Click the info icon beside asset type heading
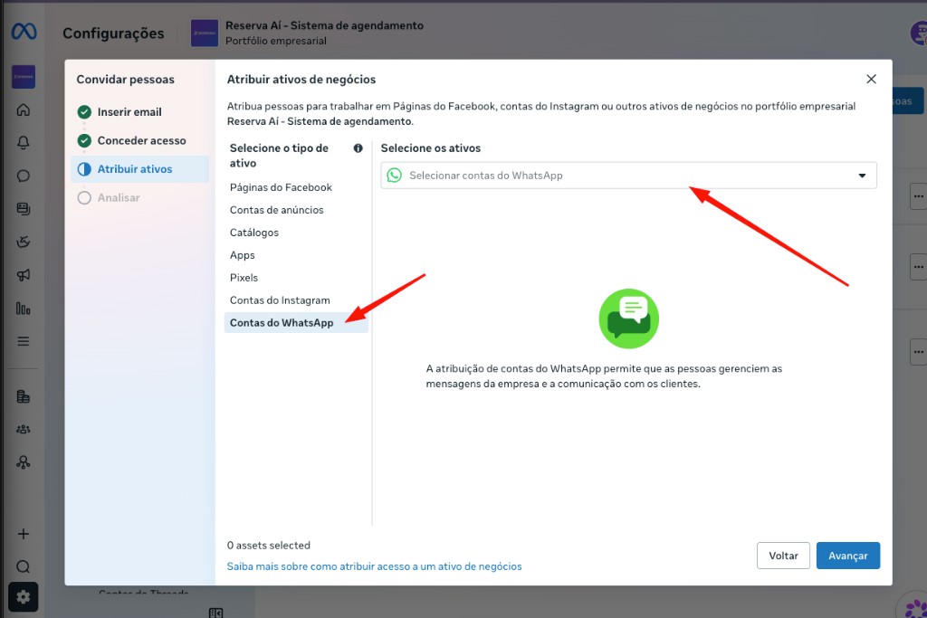 pyautogui.click(x=358, y=148)
